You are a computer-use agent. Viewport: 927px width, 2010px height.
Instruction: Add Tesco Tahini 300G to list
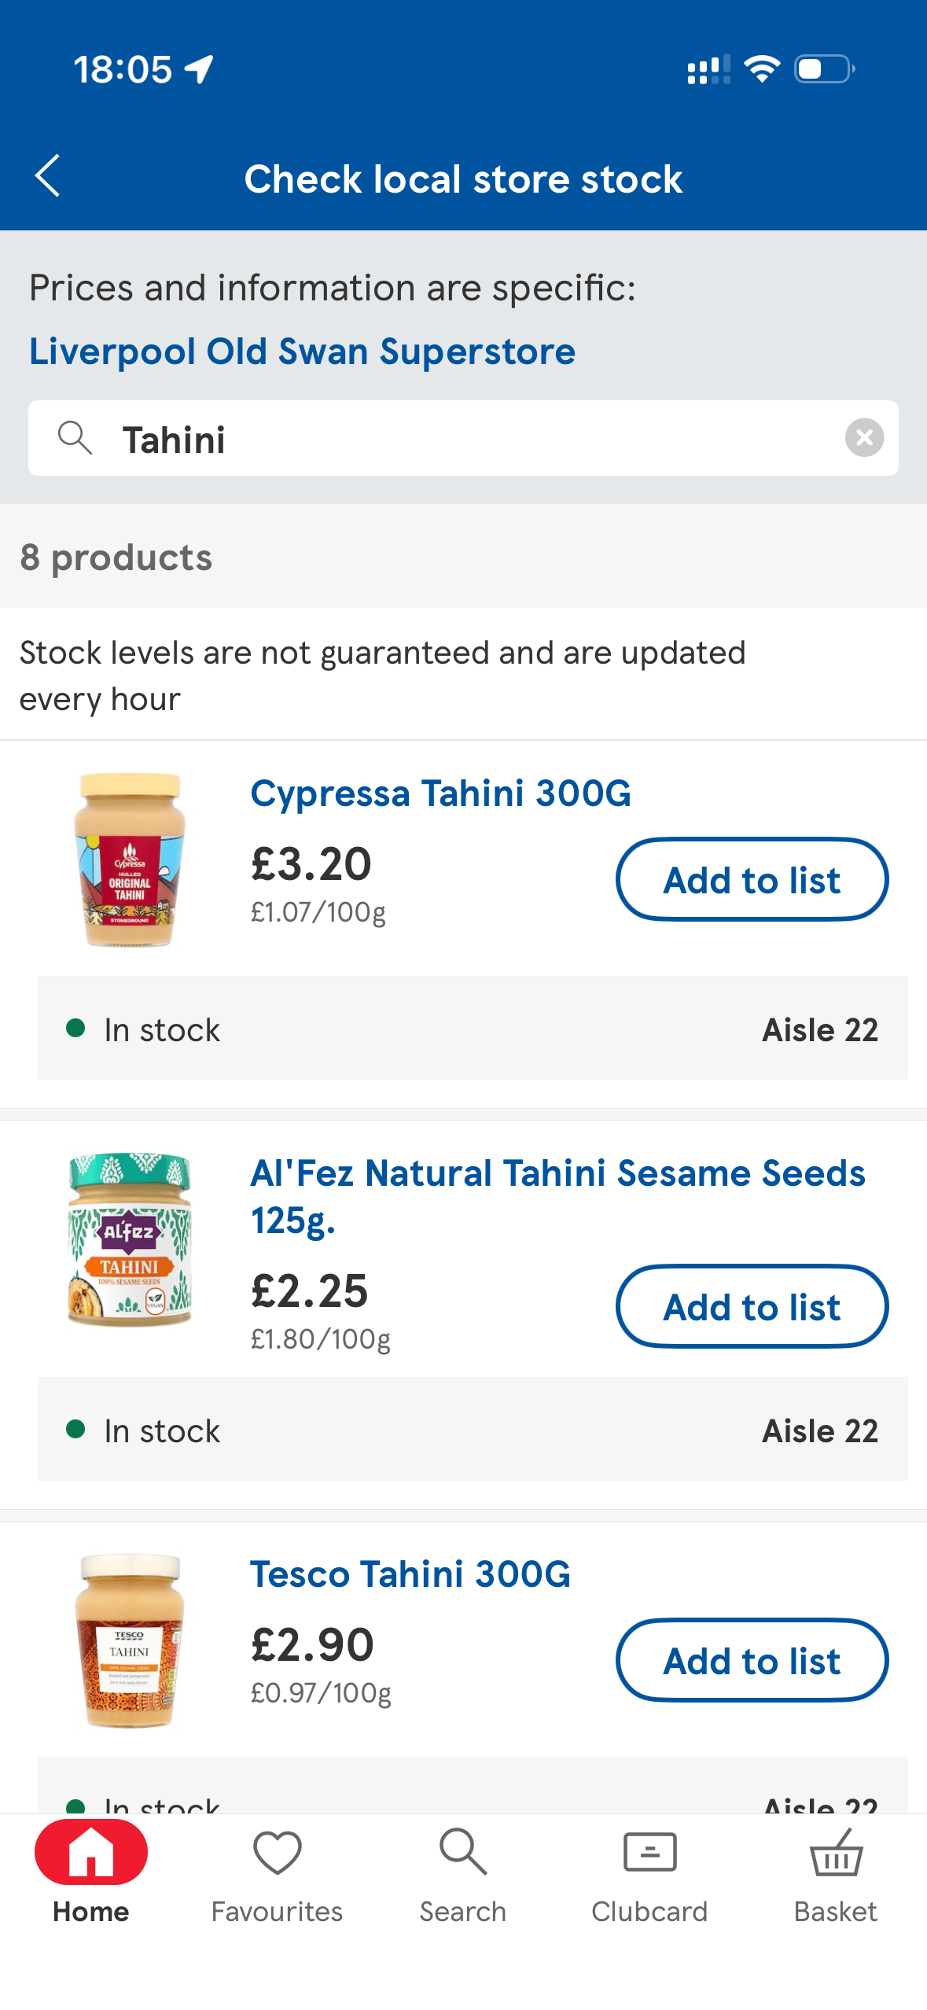coord(752,1661)
